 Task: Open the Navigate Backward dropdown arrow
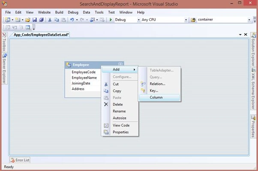click(x=97, y=20)
